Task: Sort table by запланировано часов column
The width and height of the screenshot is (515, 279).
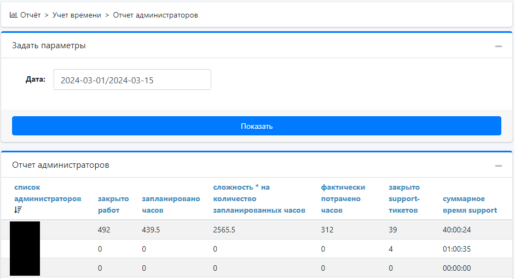Action: 171,204
